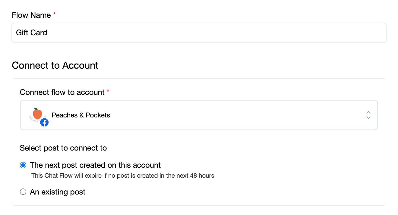The height and width of the screenshot is (215, 398).
Task: Click the Connect flow to account label
Action: pos(62,92)
